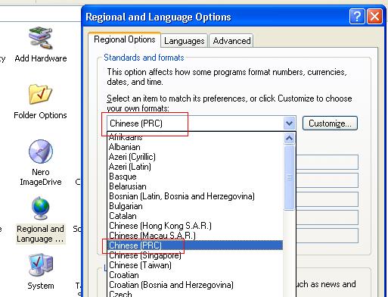Viewport: 388px width, 297px height.
Task: Click the list scrollbar up arrow
Action: point(289,139)
